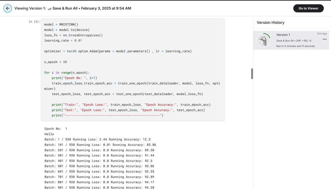Click the back arrow to exit version view
Screen dimensions: 331x189
pyautogui.click(x=8, y=8)
